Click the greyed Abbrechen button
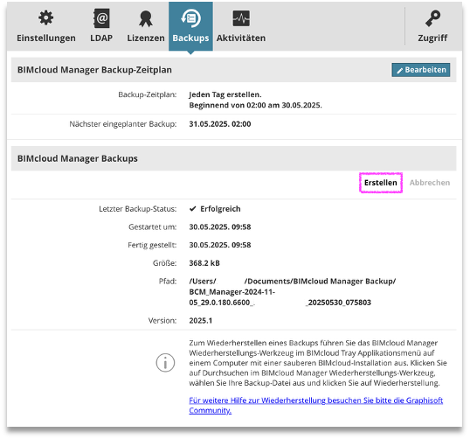Screen dimensions: 470x439 click(430, 183)
